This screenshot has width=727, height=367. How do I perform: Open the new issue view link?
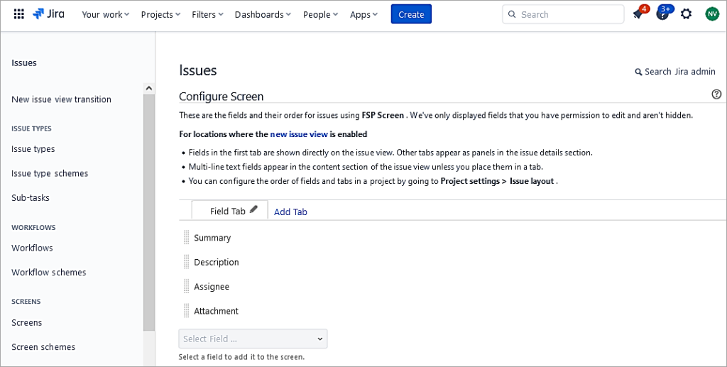pos(299,134)
